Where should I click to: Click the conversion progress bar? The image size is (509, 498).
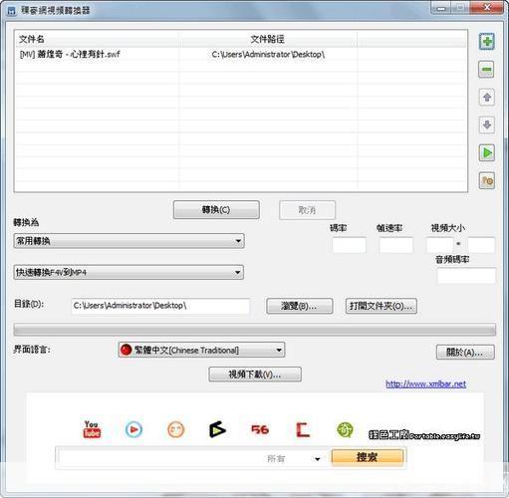click(x=255, y=330)
